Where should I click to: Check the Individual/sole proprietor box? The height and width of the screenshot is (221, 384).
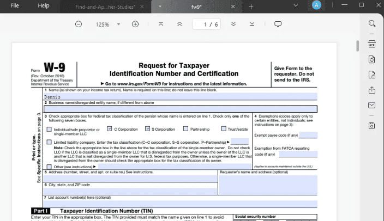(49, 129)
